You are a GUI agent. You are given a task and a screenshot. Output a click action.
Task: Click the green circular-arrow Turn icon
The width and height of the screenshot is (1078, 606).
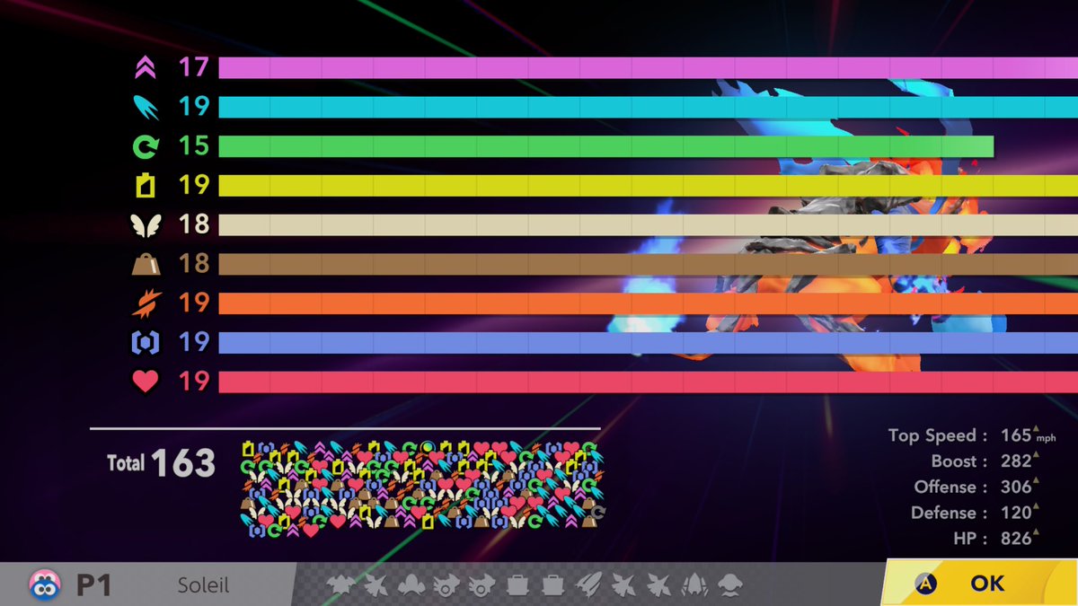[x=145, y=145]
